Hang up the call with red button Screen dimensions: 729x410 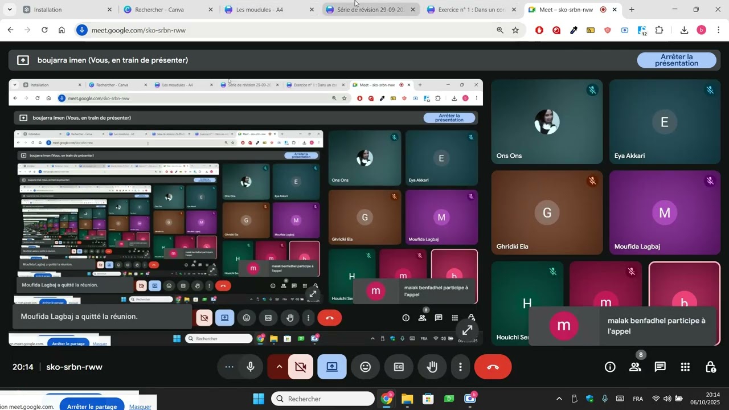(493, 367)
